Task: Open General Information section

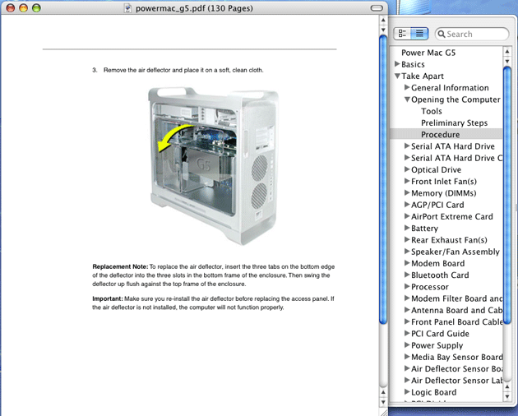Action: [450, 88]
